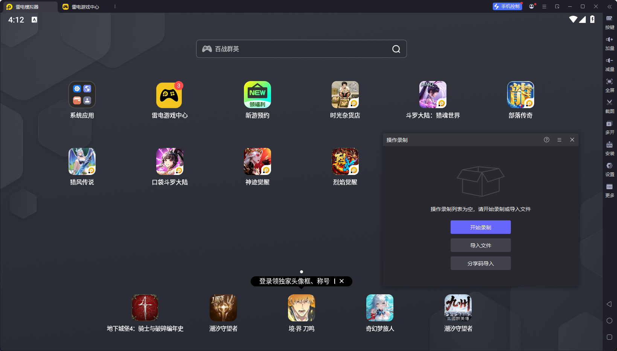Image resolution: width=617 pixels, height=351 pixels.
Task: Open the 新游预约 app
Action: 257,95
